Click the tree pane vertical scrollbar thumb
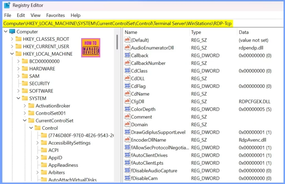The height and width of the screenshot is (184, 285). tap(117, 42)
